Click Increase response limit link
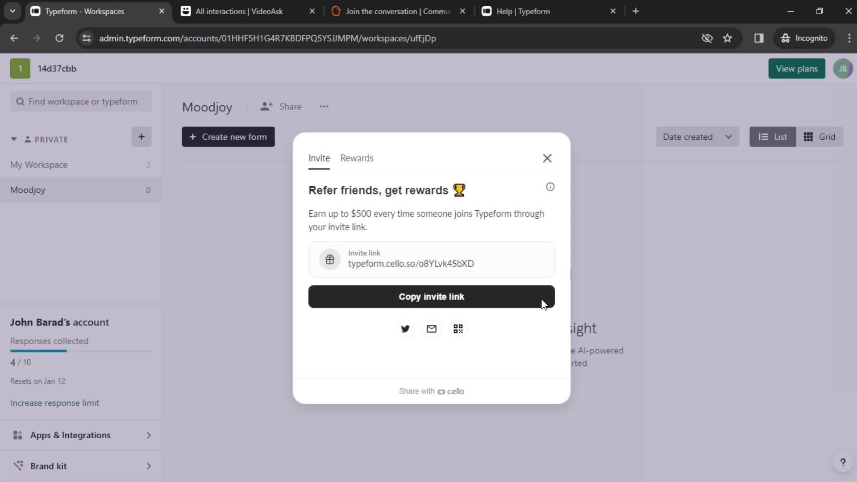The image size is (857, 482). [54, 403]
